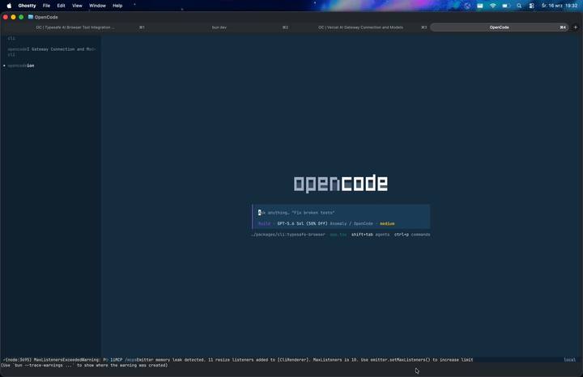Open the keyboard input source icon in menu bar
This screenshot has height=377, width=583.
pyautogui.click(x=480, y=6)
